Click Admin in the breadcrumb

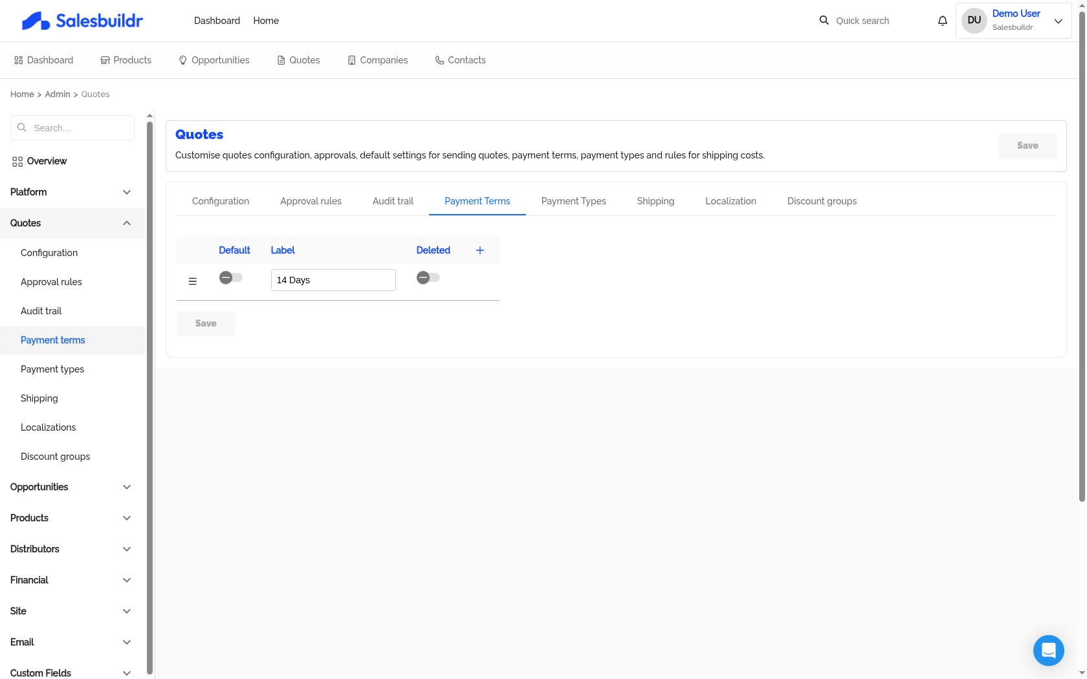[58, 94]
